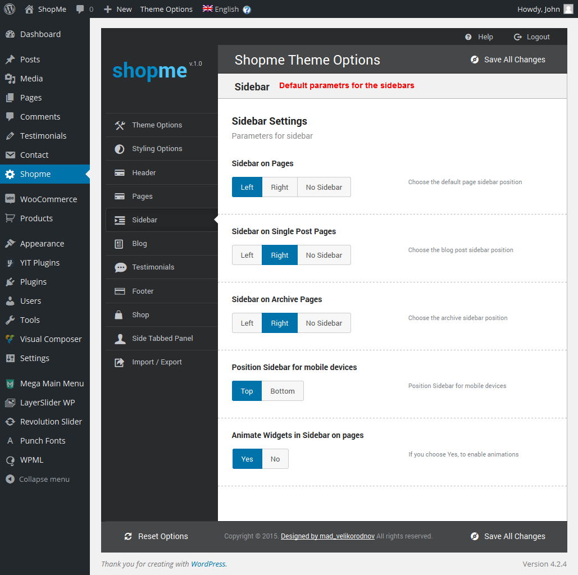
Task: Click the WPML help question mark icon
Action: click(247, 10)
